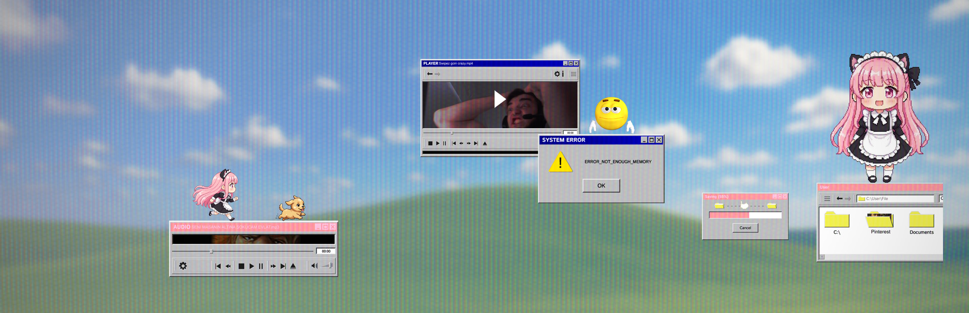Close the AUDIO window
The height and width of the screenshot is (313, 969).
click(332, 227)
